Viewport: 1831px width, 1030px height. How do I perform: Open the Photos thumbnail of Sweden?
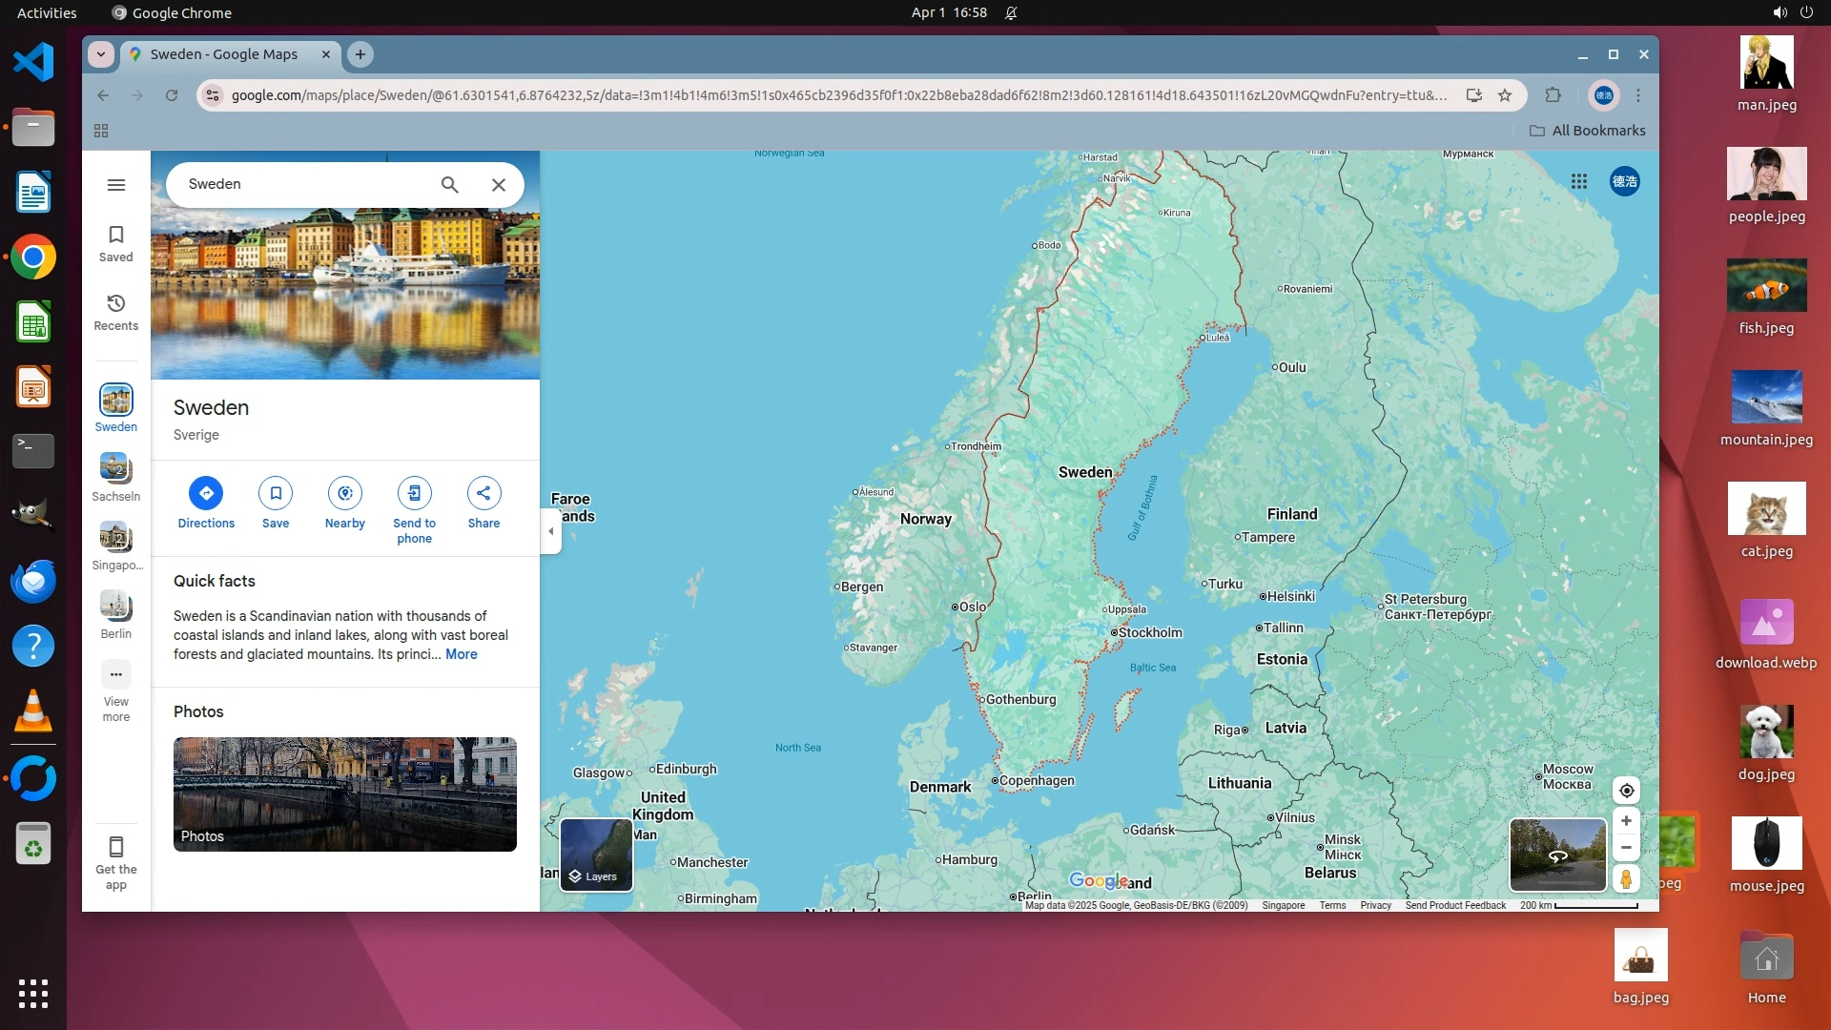point(345,793)
